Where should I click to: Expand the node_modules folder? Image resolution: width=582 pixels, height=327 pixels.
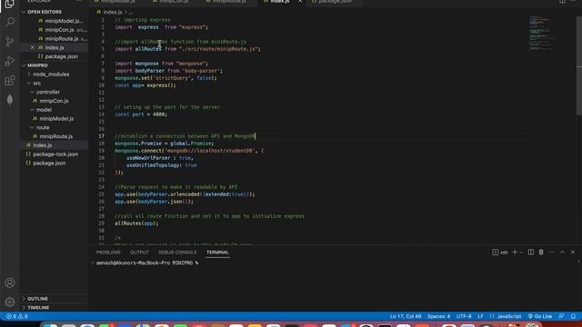[51, 74]
